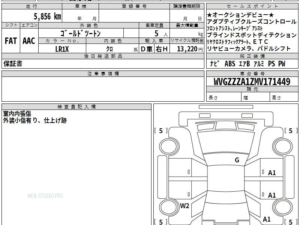300x225 pixels.
Task: Select the recycle deposit 13,220円 value
Action: tap(190, 49)
